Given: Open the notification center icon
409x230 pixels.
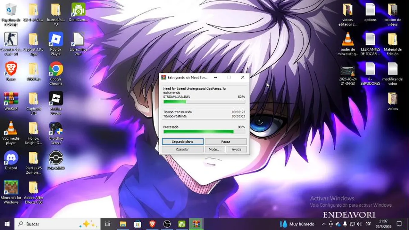Looking at the screenshot, I should click(399, 224).
